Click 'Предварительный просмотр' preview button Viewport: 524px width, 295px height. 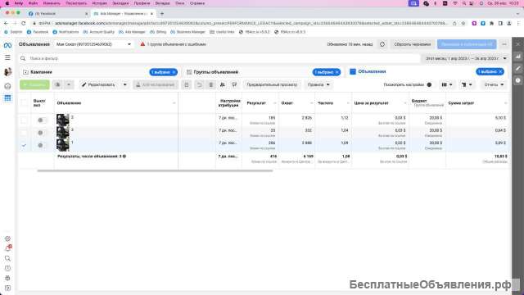click(272, 84)
